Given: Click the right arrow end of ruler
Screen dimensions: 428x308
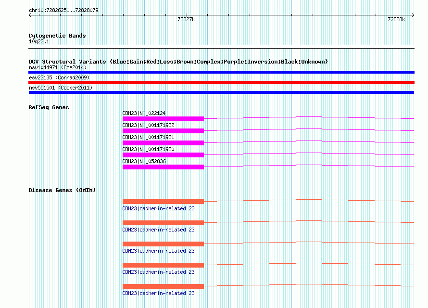Looking at the screenshot, I should click(x=413, y=15).
